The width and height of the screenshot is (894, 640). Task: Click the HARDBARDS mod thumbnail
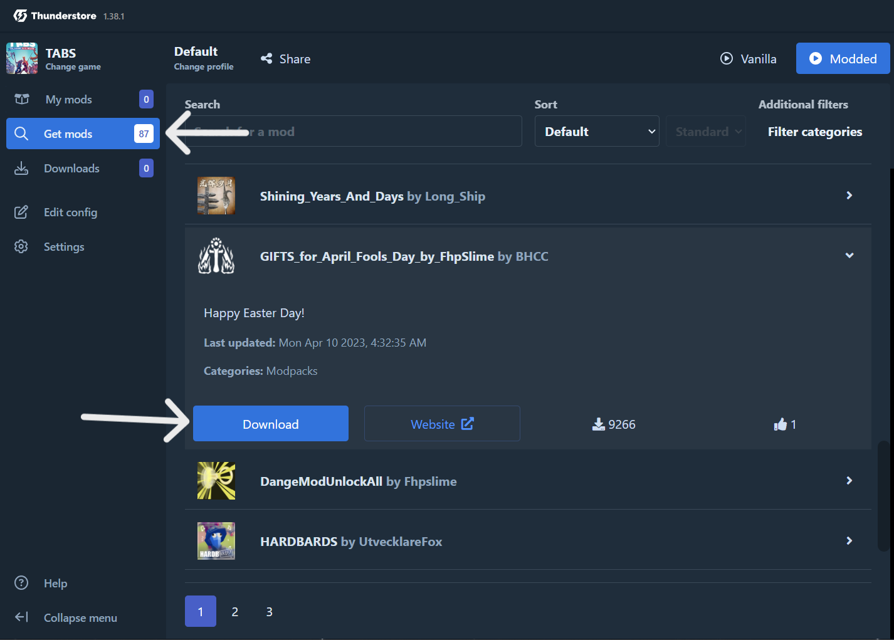pyautogui.click(x=216, y=541)
